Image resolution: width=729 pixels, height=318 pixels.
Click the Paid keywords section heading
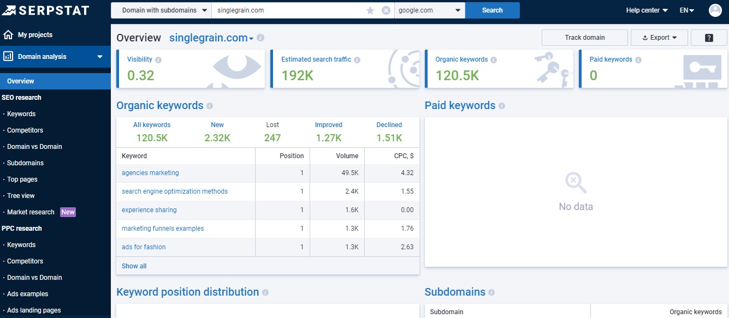pos(460,106)
